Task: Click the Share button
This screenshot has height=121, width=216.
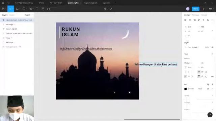Action: point(196,9)
